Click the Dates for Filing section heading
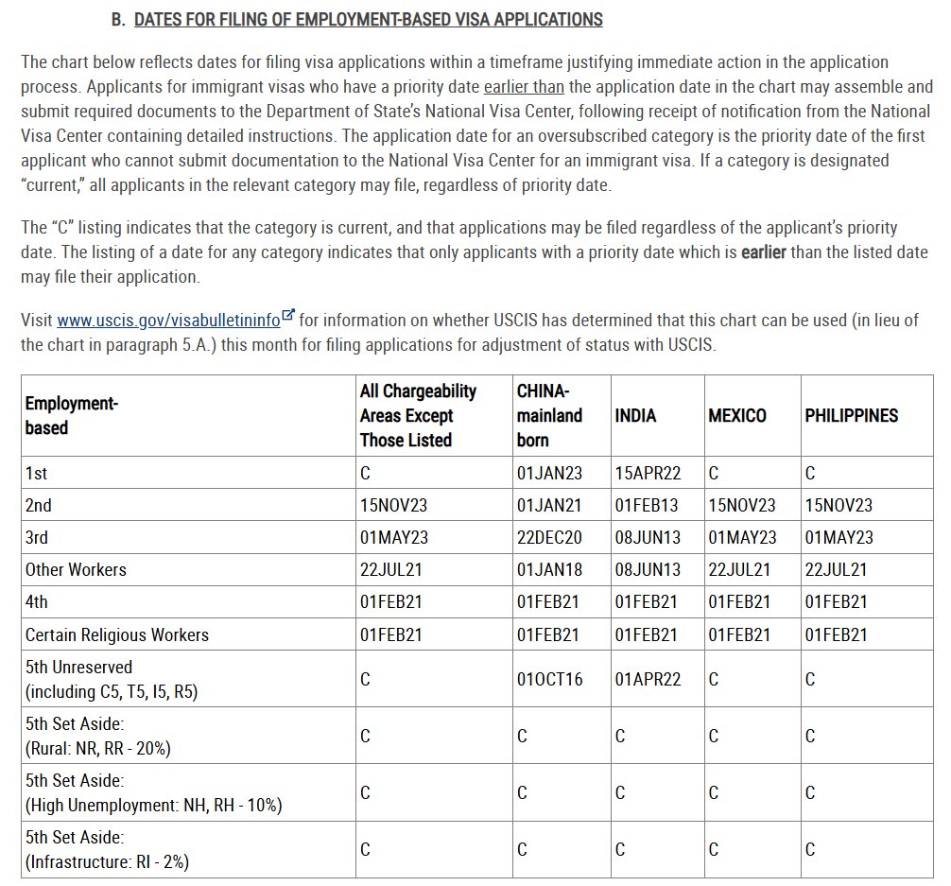951x886 pixels. (x=368, y=19)
